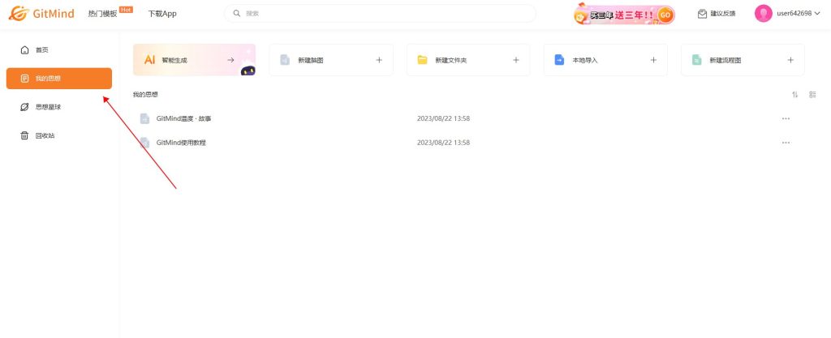The image size is (831, 338).
Task: Focus the 搜索 search input field
Action: 380,13
